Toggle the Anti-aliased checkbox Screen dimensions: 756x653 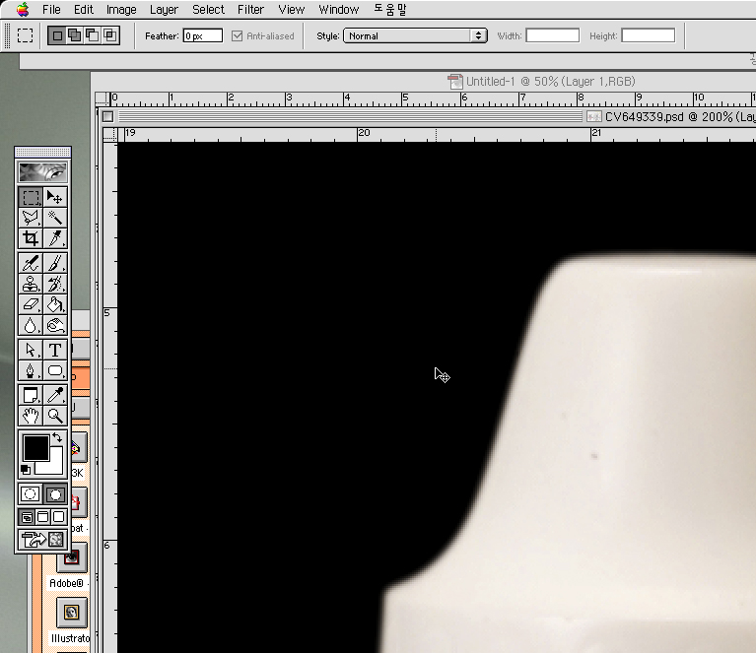tap(237, 35)
